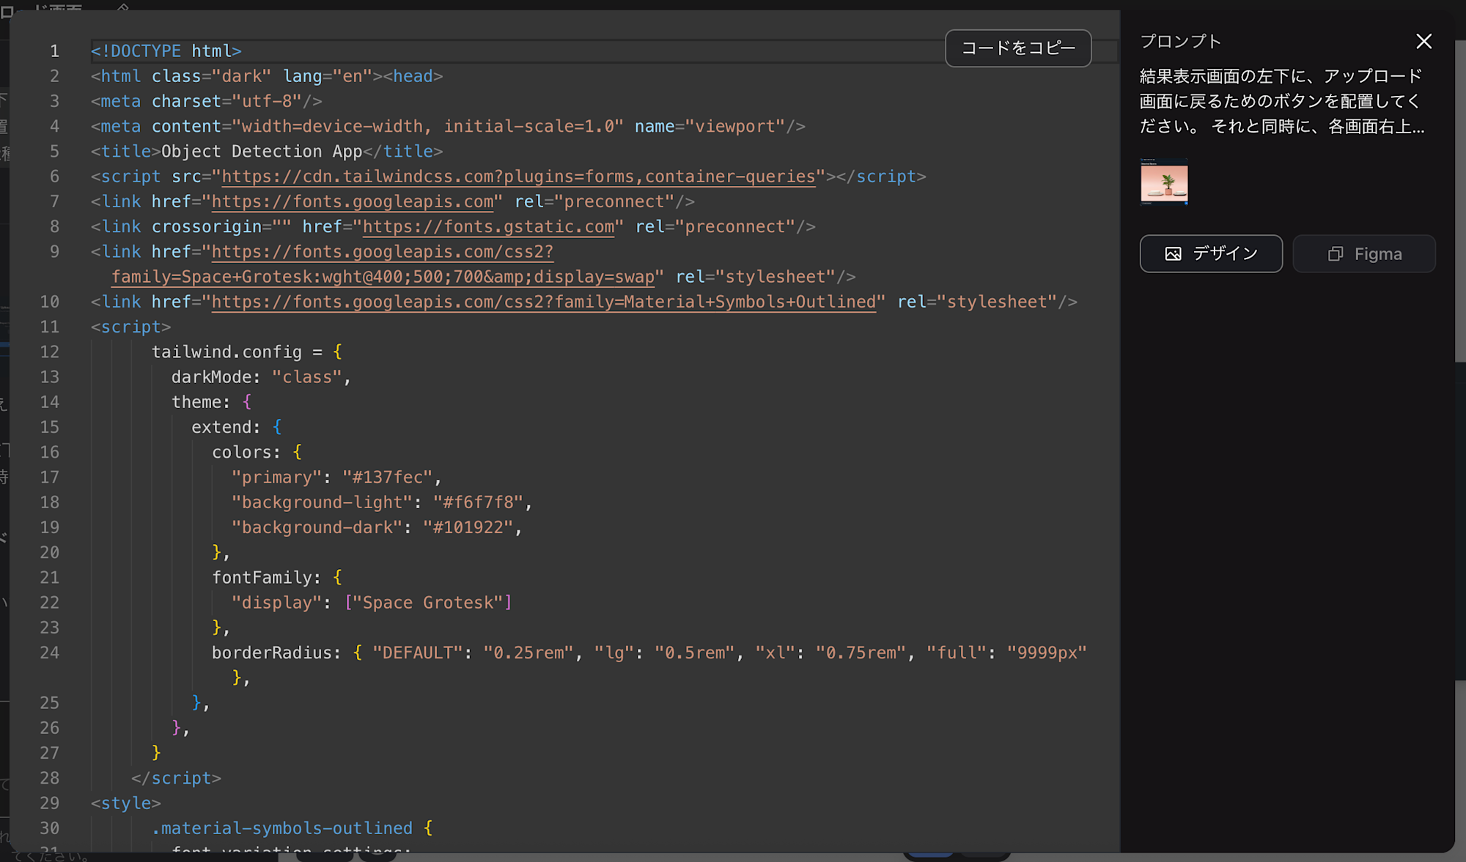The image size is (1466, 862).
Task: Click the opening style tag on line 29
Action: pos(125,803)
